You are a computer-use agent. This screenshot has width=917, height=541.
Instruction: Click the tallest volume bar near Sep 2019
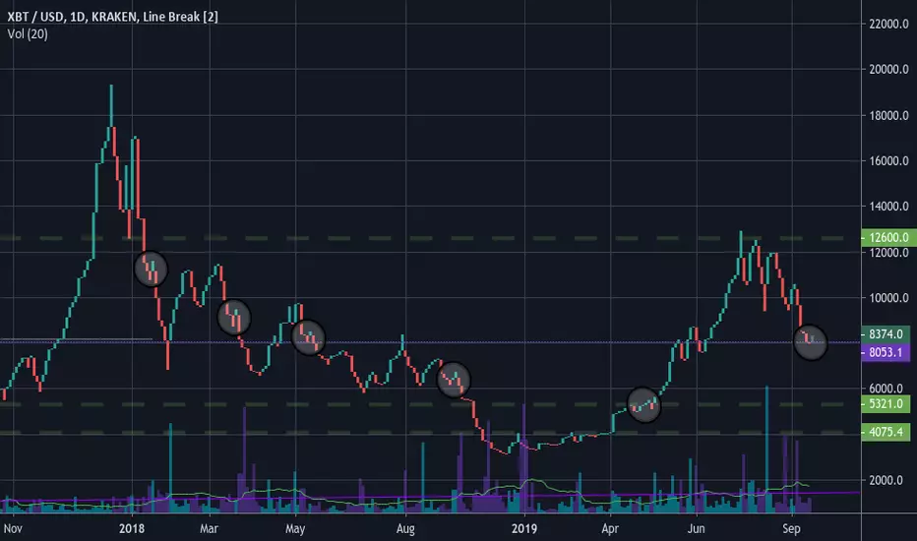pos(766,450)
